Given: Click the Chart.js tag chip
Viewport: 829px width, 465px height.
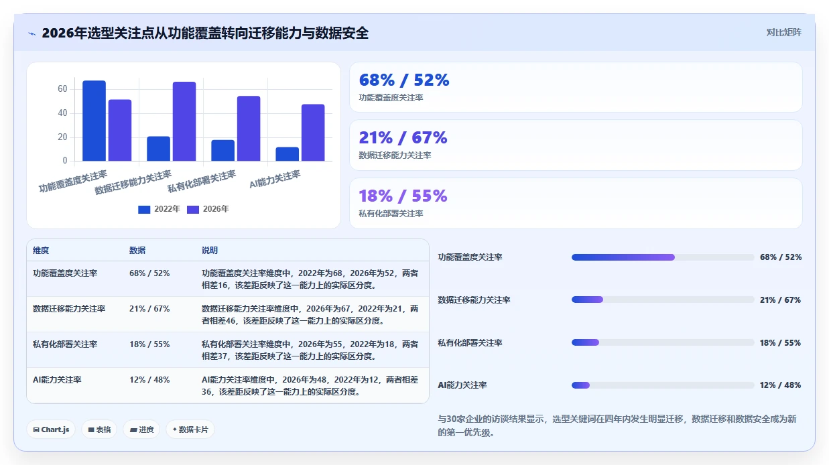Looking at the screenshot, I should pyautogui.click(x=51, y=429).
